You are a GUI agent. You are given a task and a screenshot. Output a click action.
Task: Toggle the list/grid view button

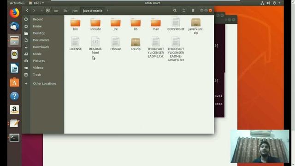click(x=184, y=11)
